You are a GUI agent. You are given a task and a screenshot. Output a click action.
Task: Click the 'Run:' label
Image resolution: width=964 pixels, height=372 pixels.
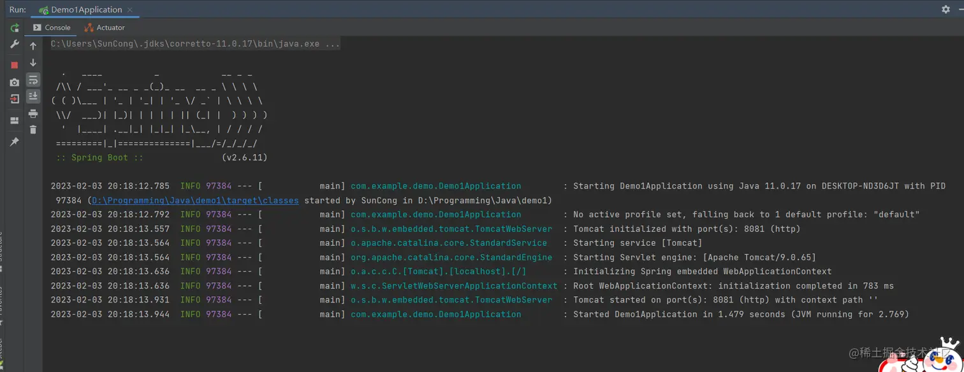click(17, 10)
